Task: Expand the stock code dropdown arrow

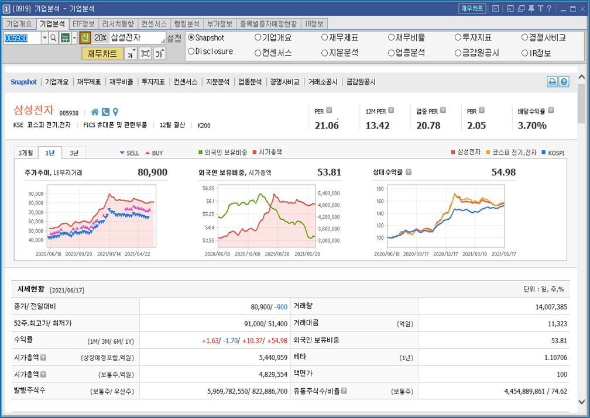Action: [44, 37]
